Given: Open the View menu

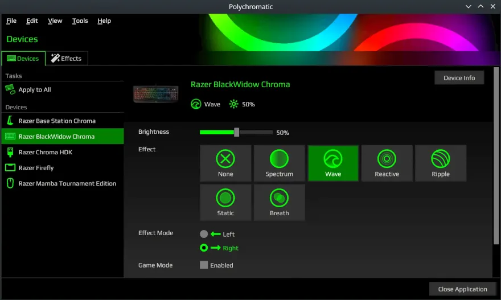Looking at the screenshot, I should [x=55, y=20].
